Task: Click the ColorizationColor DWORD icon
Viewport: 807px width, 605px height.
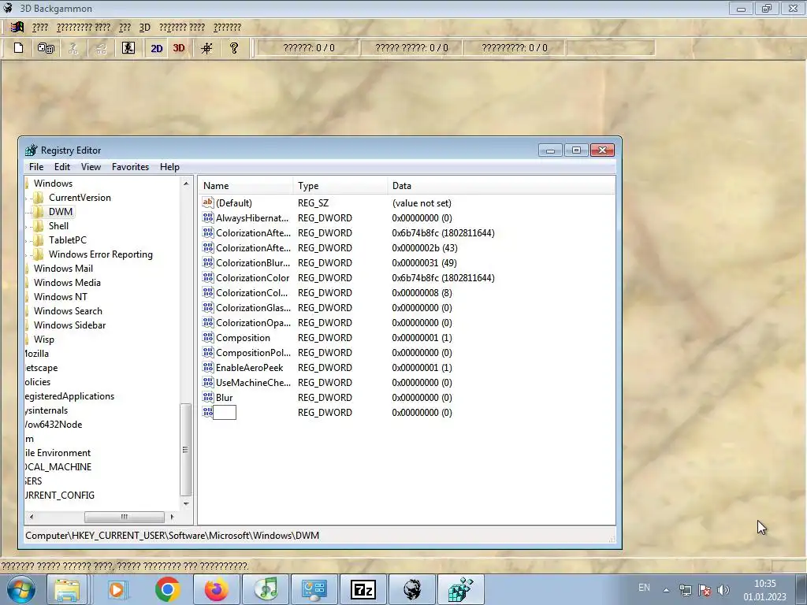Action: click(x=208, y=277)
